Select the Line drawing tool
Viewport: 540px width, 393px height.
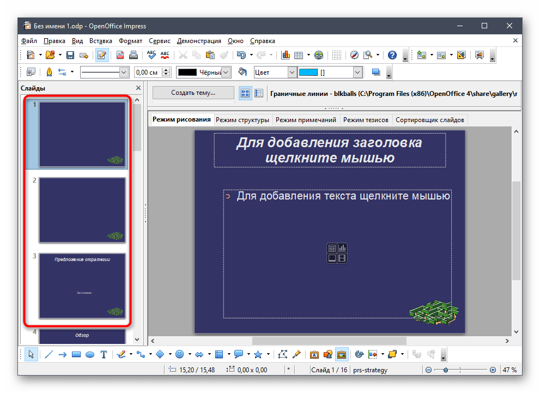(x=49, y=354)
